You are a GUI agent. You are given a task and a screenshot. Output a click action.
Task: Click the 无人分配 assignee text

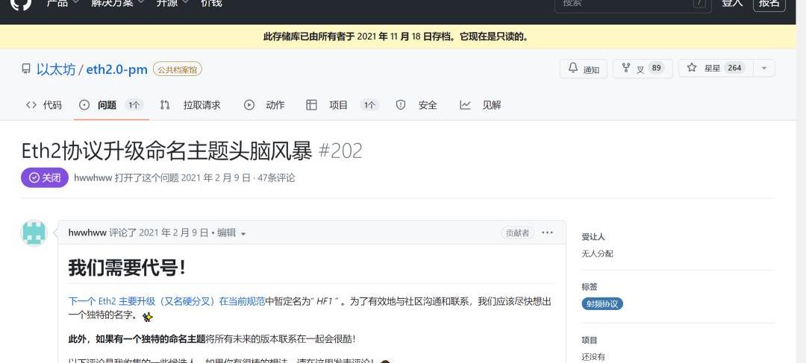[x=597, y=253]
